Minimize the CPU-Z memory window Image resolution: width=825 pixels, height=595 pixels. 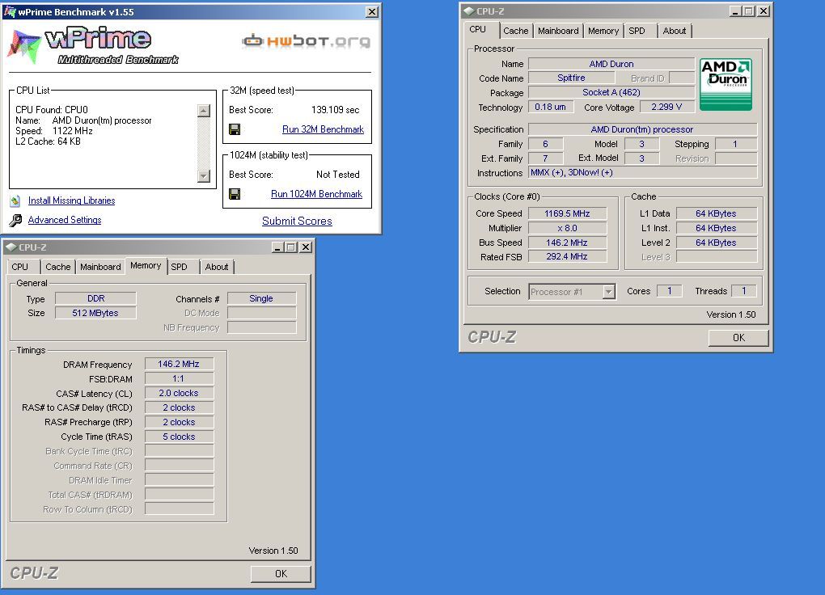(x=278, y=247)
